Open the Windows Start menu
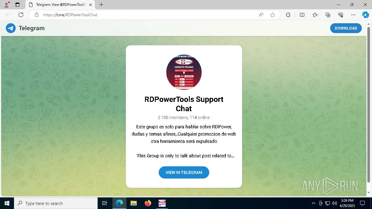 coord(7,203)
